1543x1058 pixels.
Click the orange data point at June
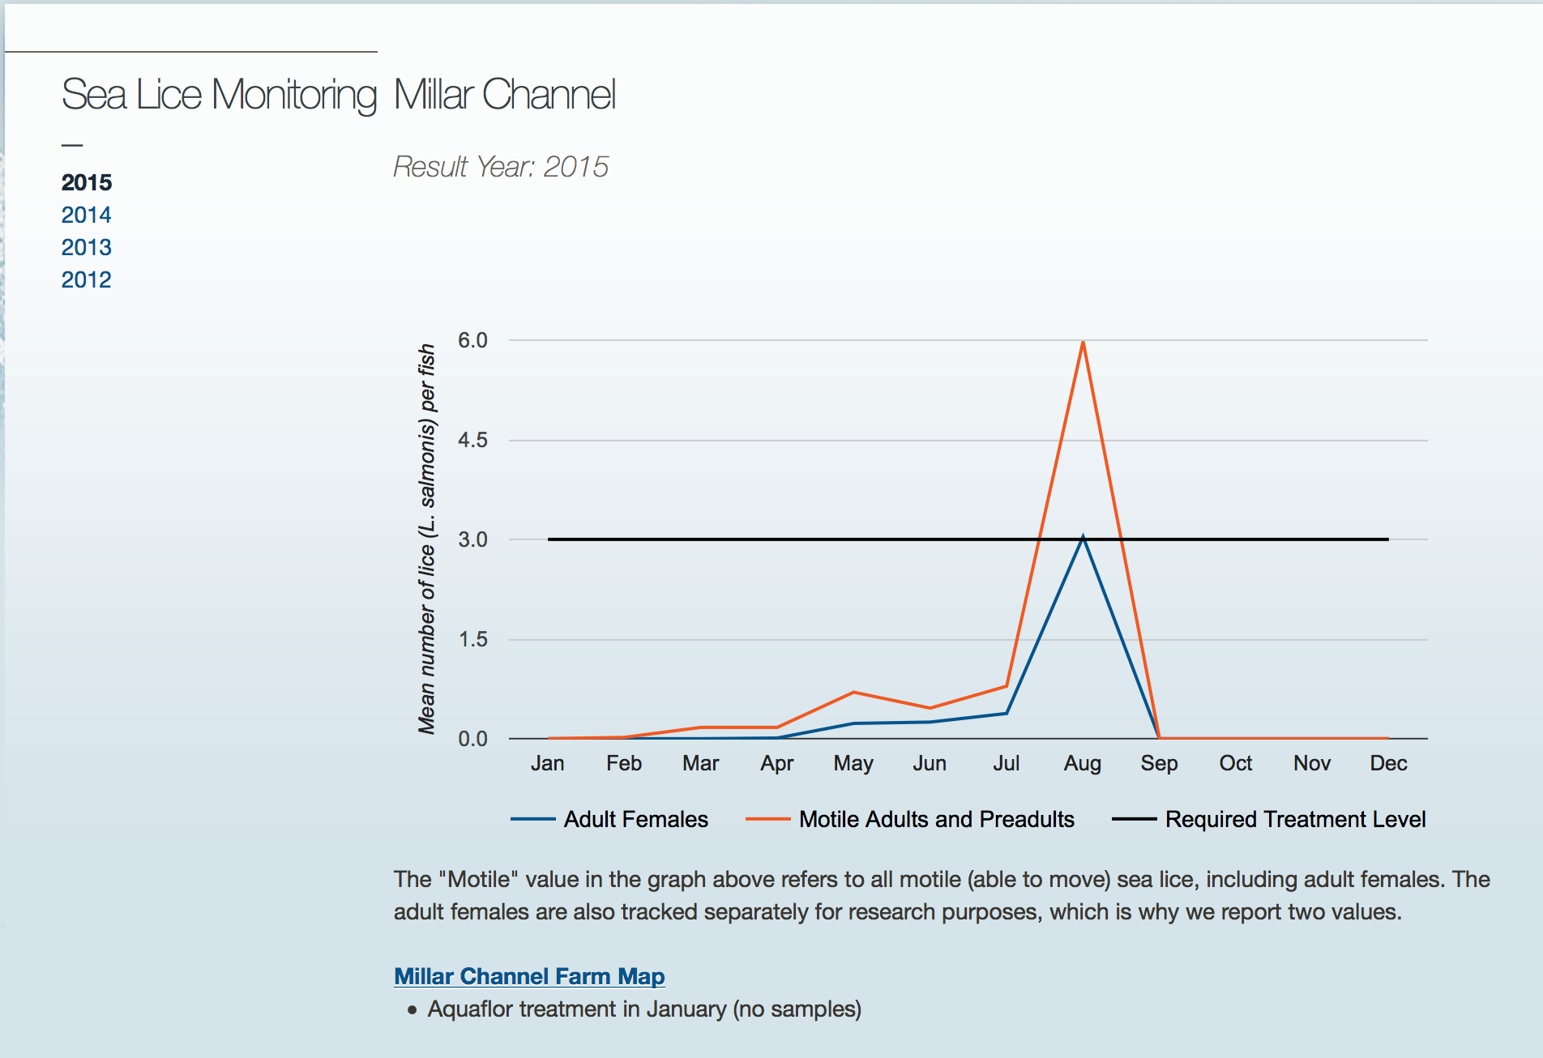pyautogui.click(x=930, y=708)
